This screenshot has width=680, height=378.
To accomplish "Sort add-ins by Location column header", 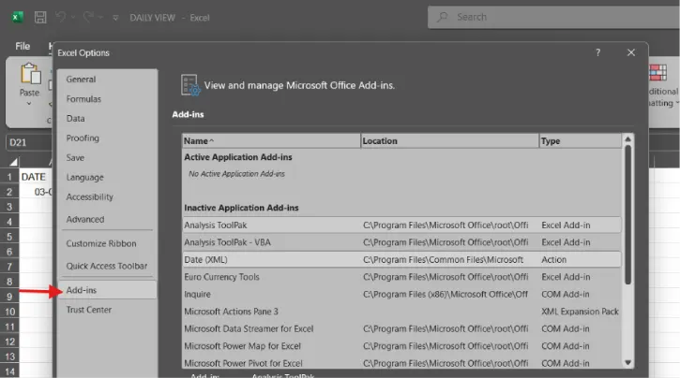I will pyautogui.click(x=449, y=141).
